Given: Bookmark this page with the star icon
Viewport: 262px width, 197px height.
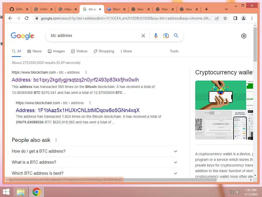Looking at the screenshot, I should click(x=225, y=18).
